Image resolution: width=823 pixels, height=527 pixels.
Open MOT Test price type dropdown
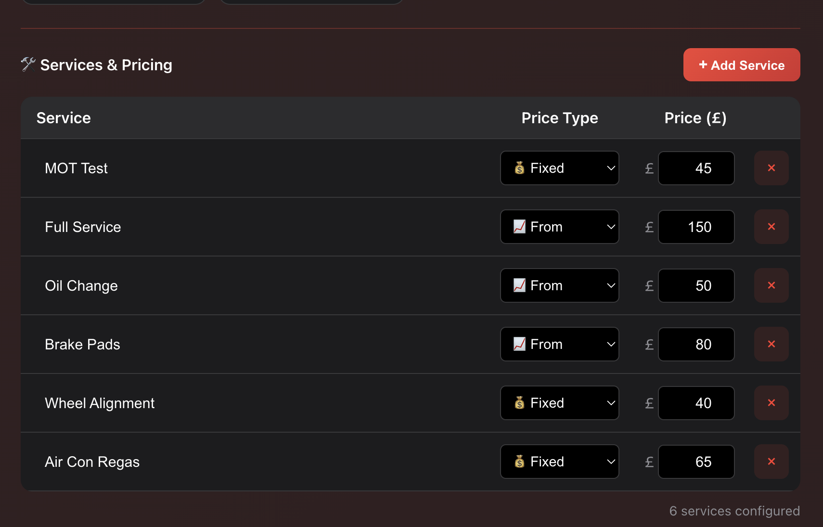click(559, 168)
